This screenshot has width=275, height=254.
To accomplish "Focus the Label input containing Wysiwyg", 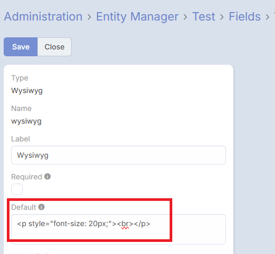I will point(119,155).
